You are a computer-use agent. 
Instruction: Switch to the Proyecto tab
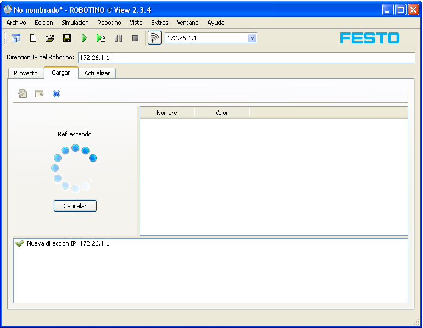tap(26, 73)
